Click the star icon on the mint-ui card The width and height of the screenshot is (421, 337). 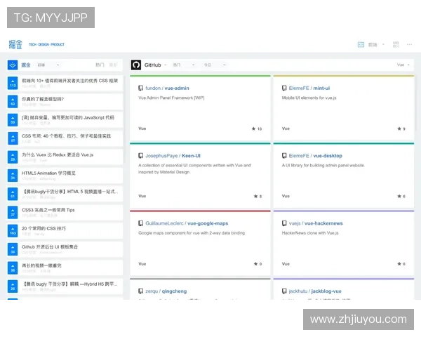click(x=399, y=128)
